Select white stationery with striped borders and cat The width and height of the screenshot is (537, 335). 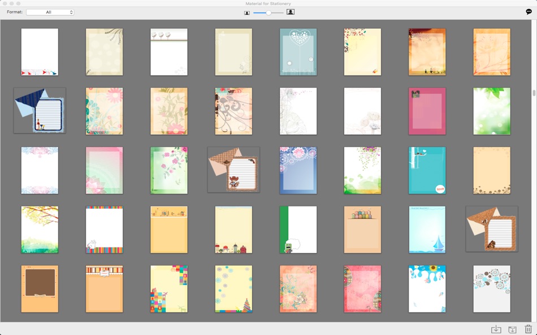(x=104, y=230)
